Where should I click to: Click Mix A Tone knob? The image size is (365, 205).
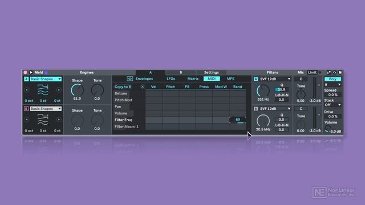[x=301, y=94]
